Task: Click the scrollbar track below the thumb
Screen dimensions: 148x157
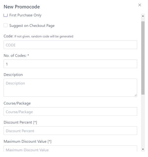Action: click(143, 121)
